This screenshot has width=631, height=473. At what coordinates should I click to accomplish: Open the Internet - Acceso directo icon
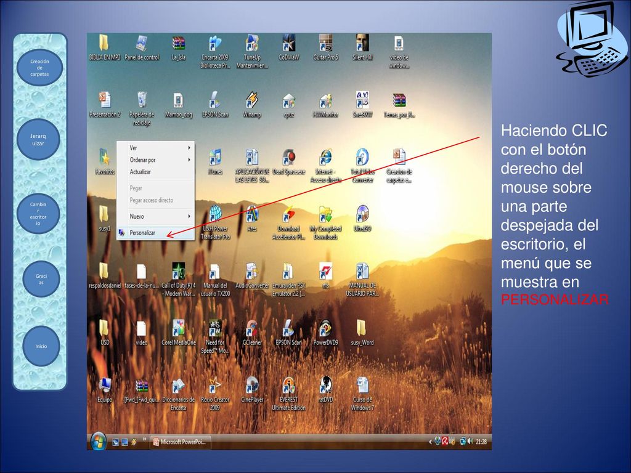click(x=325, y=157)
